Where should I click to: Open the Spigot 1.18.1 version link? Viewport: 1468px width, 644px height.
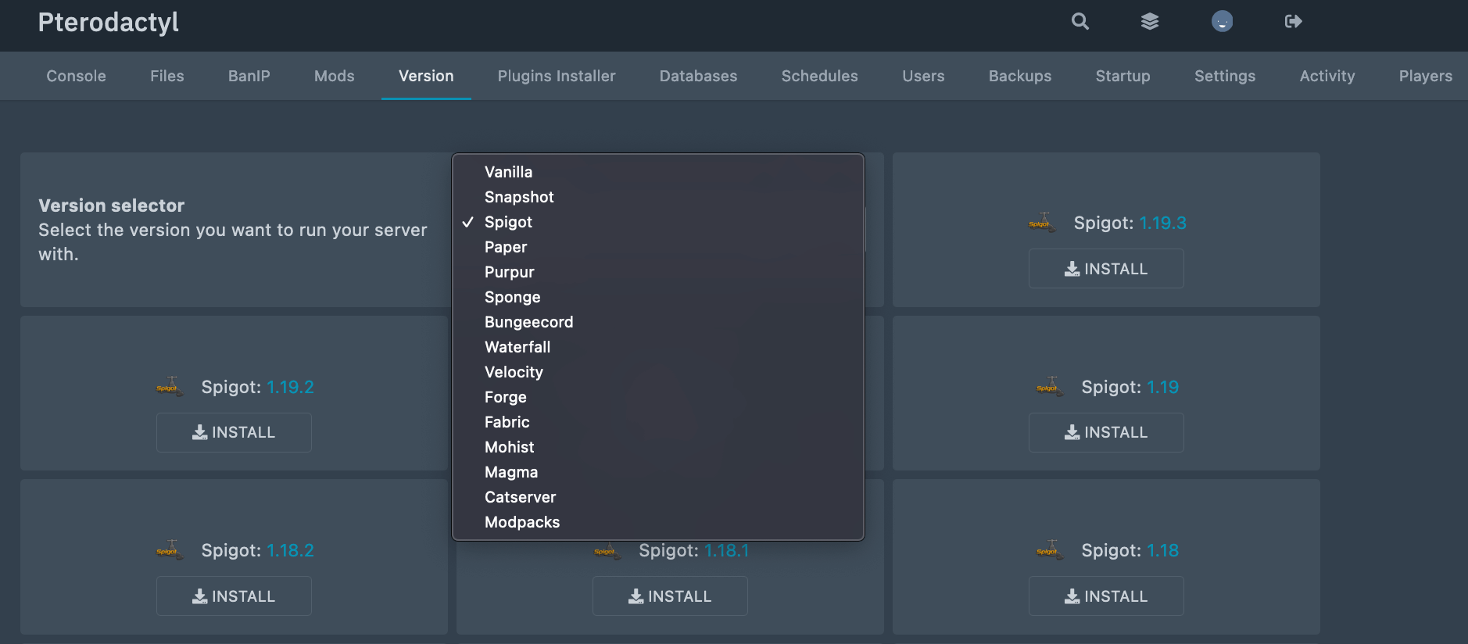tap(726, 550)
